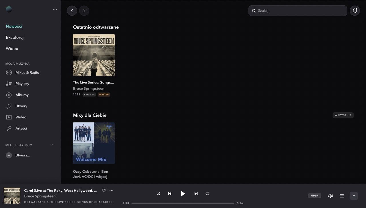Click the 2023 release year
This screenshot has height=208, width=366.
tap(77, 94)
